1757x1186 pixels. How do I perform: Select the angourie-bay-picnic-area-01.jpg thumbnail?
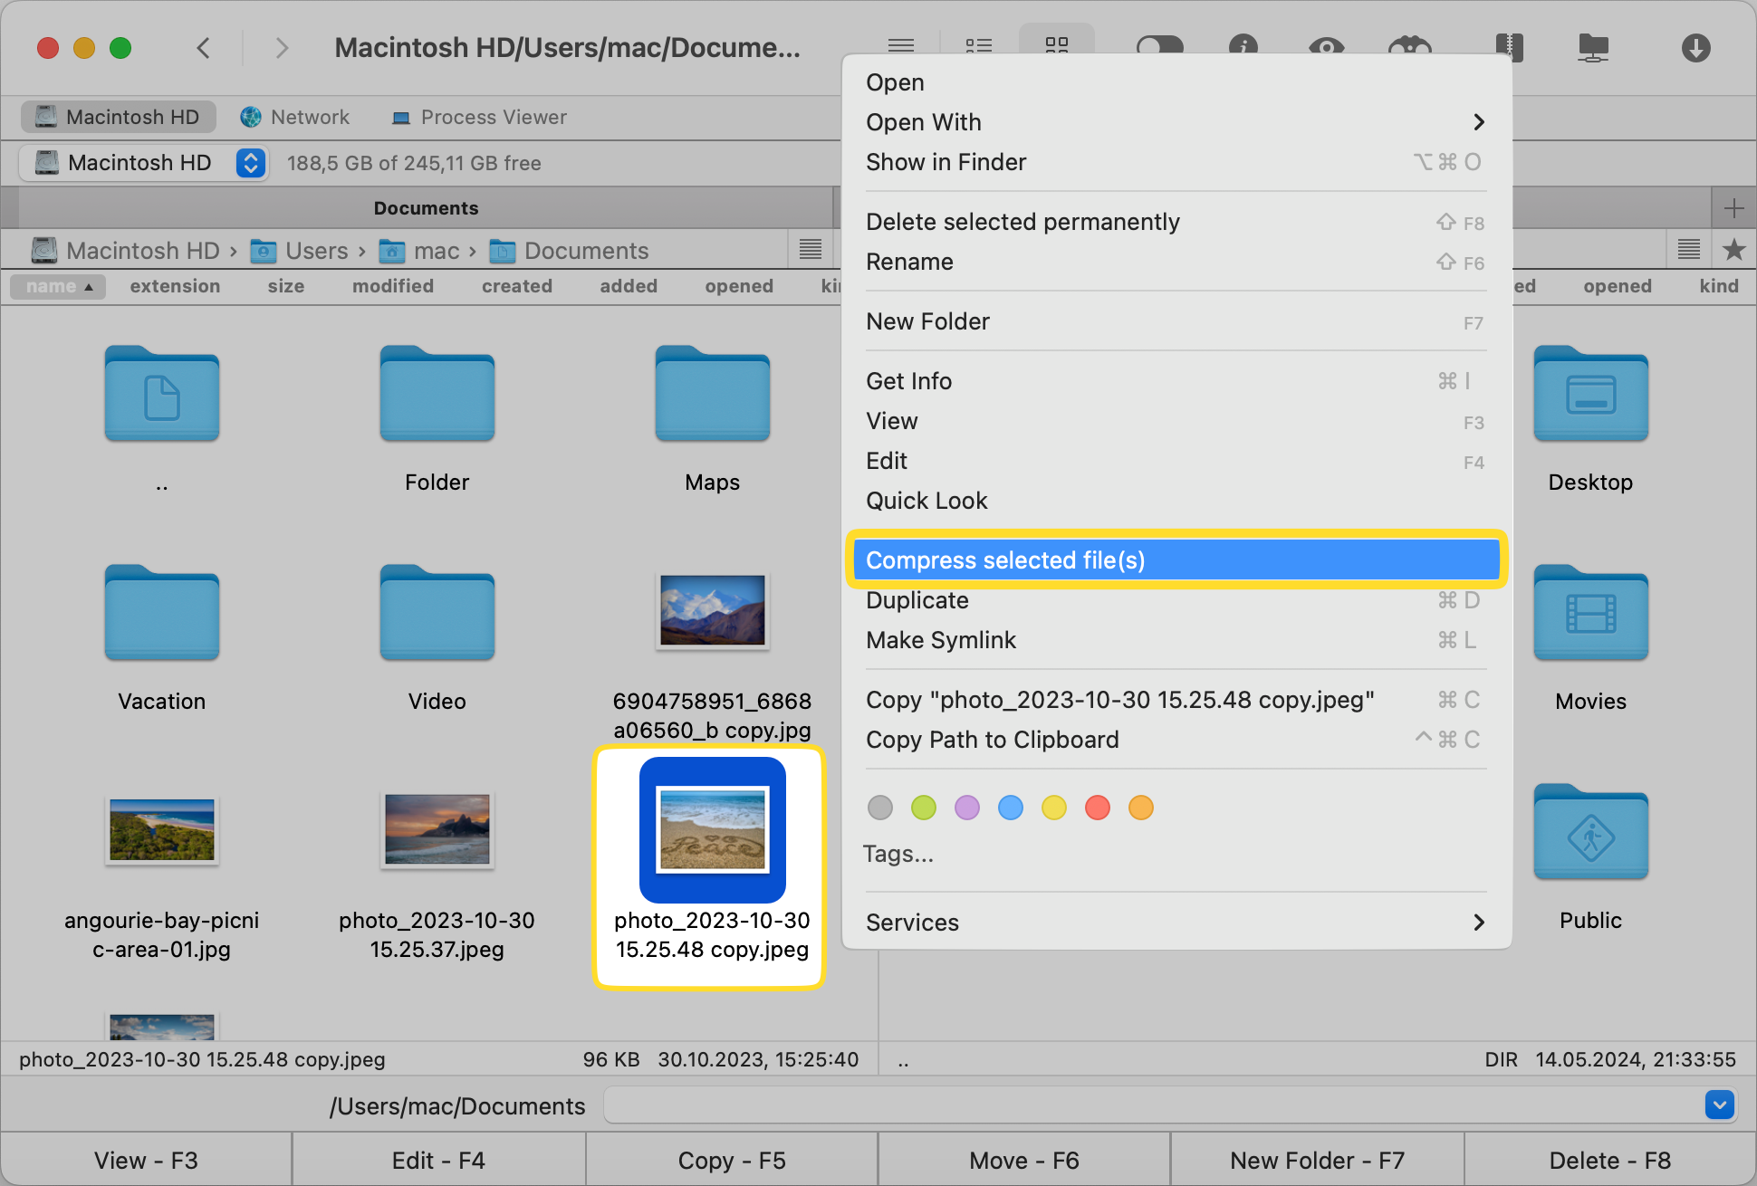pyautogui.click(x=161, y=830)
